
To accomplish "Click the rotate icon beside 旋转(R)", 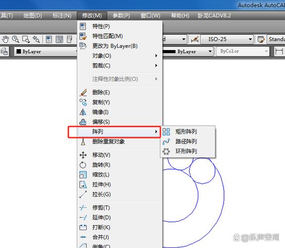I will (x=83, y=165).
